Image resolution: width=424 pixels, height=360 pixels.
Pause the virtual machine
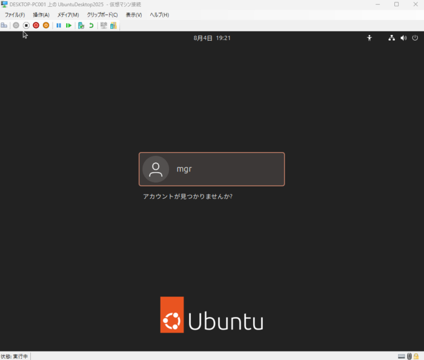pos(58,25)
